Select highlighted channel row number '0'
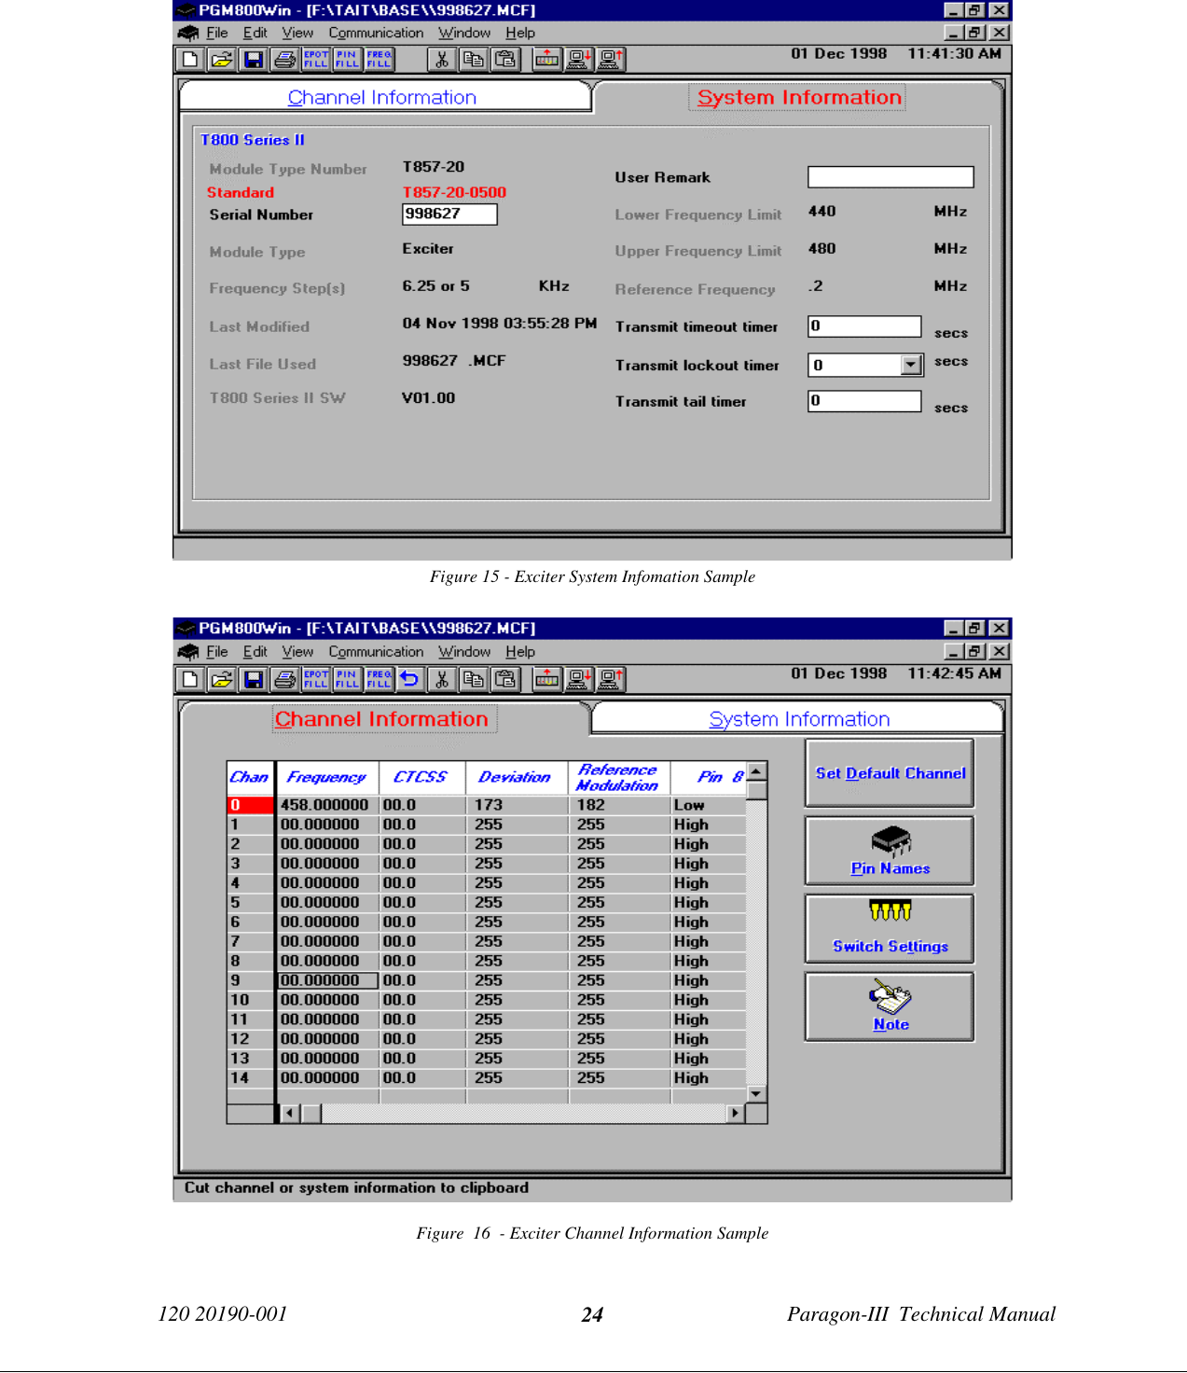 251,805
